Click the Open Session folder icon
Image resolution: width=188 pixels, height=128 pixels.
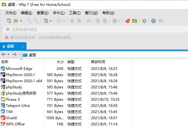(16, 21)
